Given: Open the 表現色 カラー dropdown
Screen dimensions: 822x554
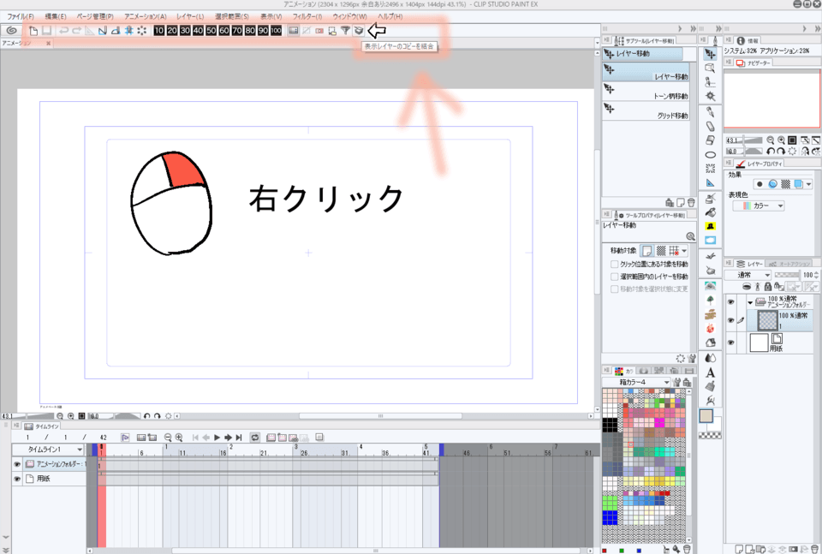Looking at the screenshot, I should pos(758,206).
